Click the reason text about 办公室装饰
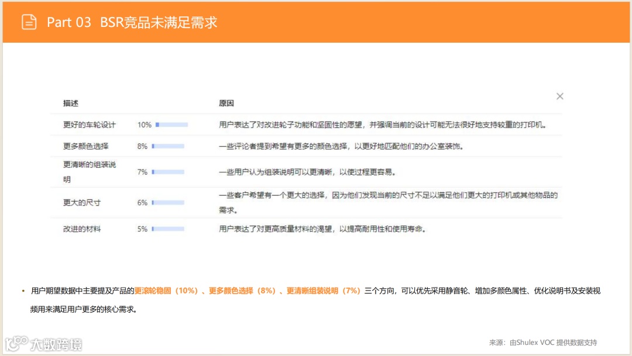Viewport: 632px width, 356px height. point(341,146)
